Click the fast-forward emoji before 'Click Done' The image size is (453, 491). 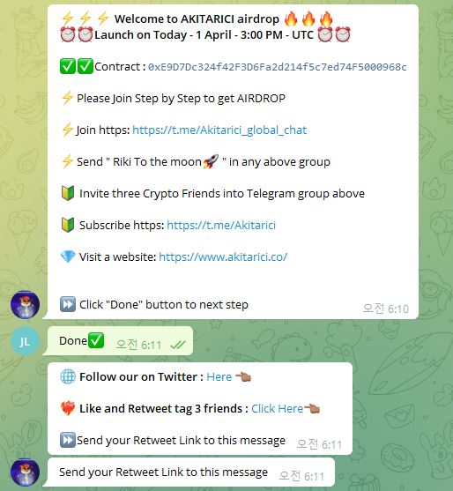pyautogui.click(x=68, y=304)
